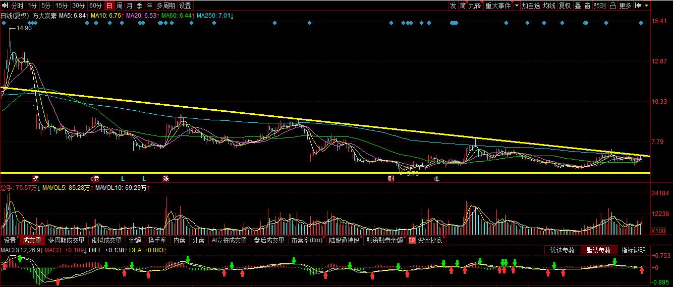Toggle 复权 price adjustment
Viewport: 673px width, 287px height.
click(x=565, y=6)
